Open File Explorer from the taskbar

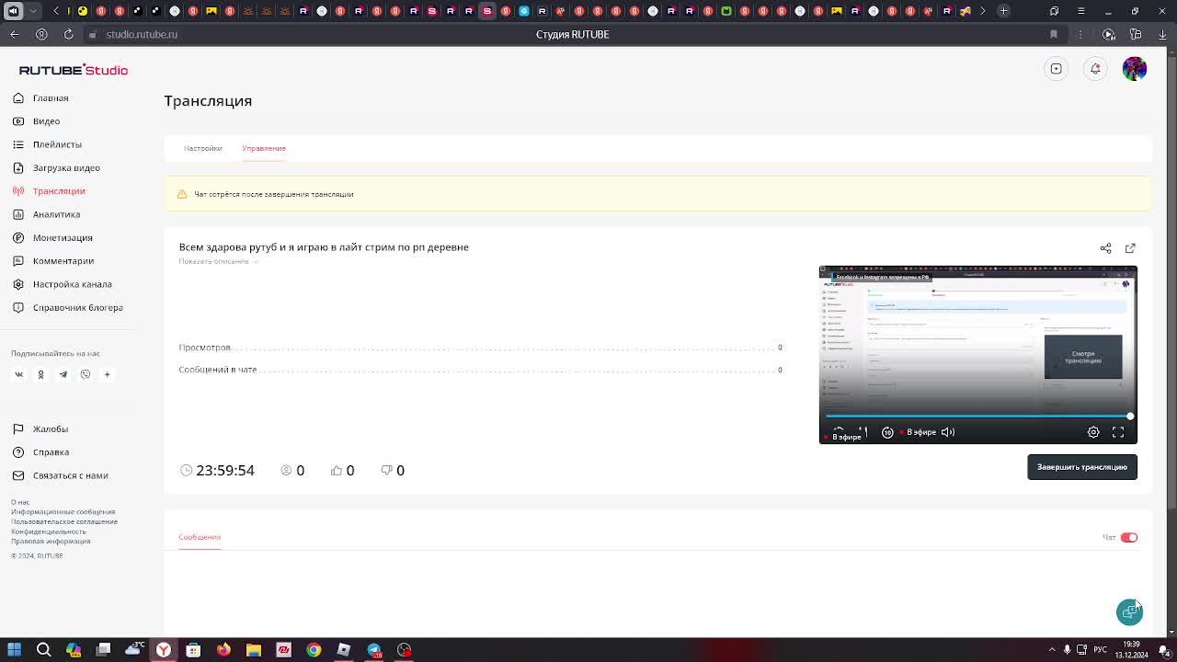click(x=254, y=650)
